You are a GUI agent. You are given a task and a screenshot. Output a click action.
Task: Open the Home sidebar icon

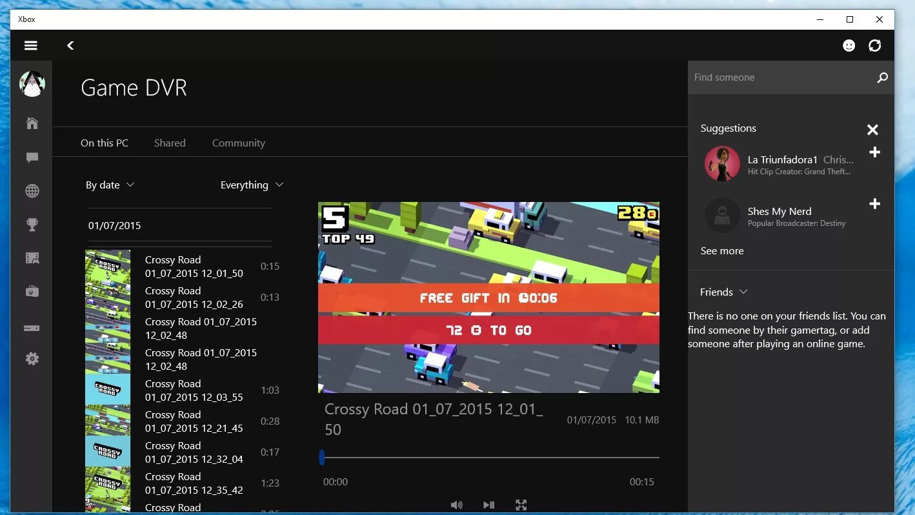(x=32, y=123)
